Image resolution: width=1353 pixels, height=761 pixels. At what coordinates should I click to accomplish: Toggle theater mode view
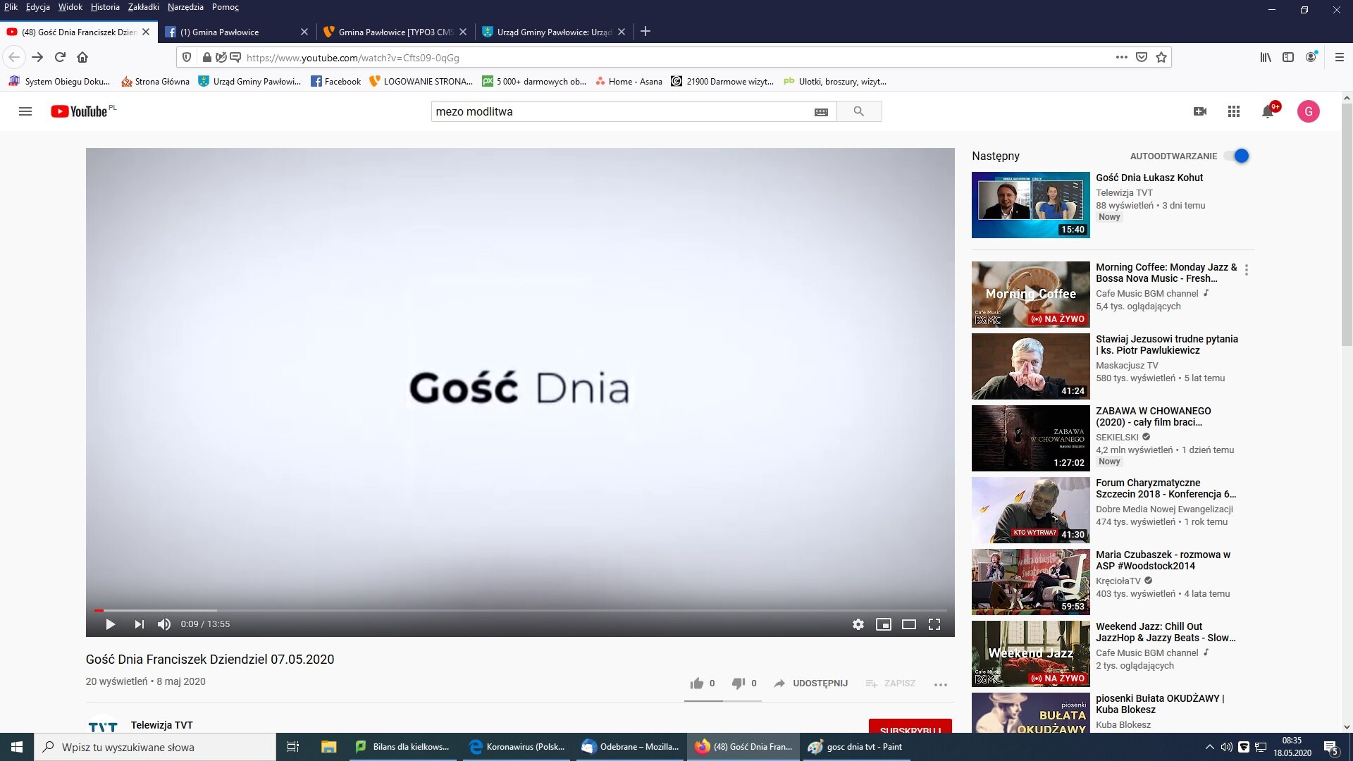click(x=908, y=624)
